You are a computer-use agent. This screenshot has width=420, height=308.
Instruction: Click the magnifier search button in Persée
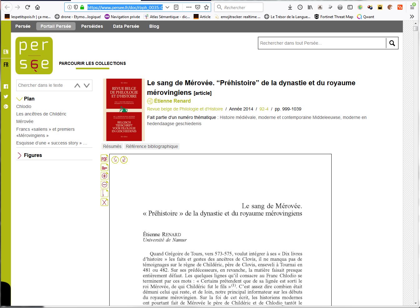tap(392, 43)
